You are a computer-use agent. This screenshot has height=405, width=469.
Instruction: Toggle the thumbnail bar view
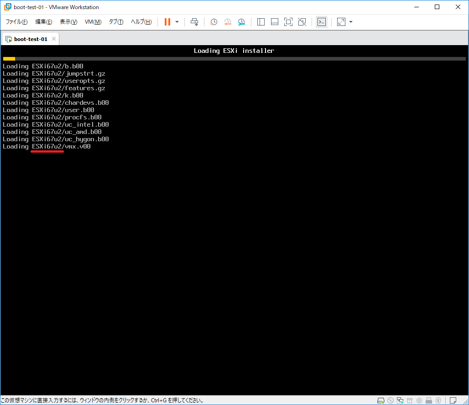275,22
